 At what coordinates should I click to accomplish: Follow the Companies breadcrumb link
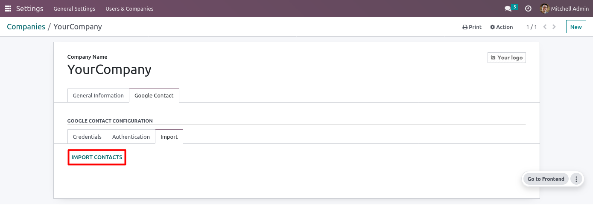point(26,27)
